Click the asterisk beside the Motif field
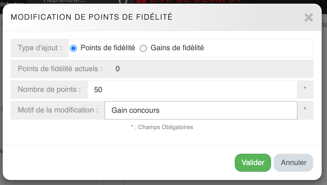This screenshot has height=185, width=327. (x=305, y=110)
